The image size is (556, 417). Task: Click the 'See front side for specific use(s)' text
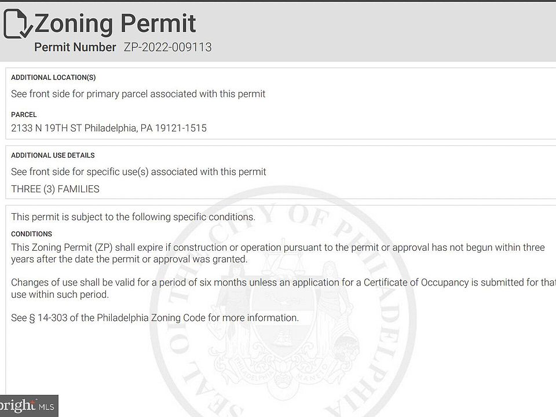(x=138, y=172)
